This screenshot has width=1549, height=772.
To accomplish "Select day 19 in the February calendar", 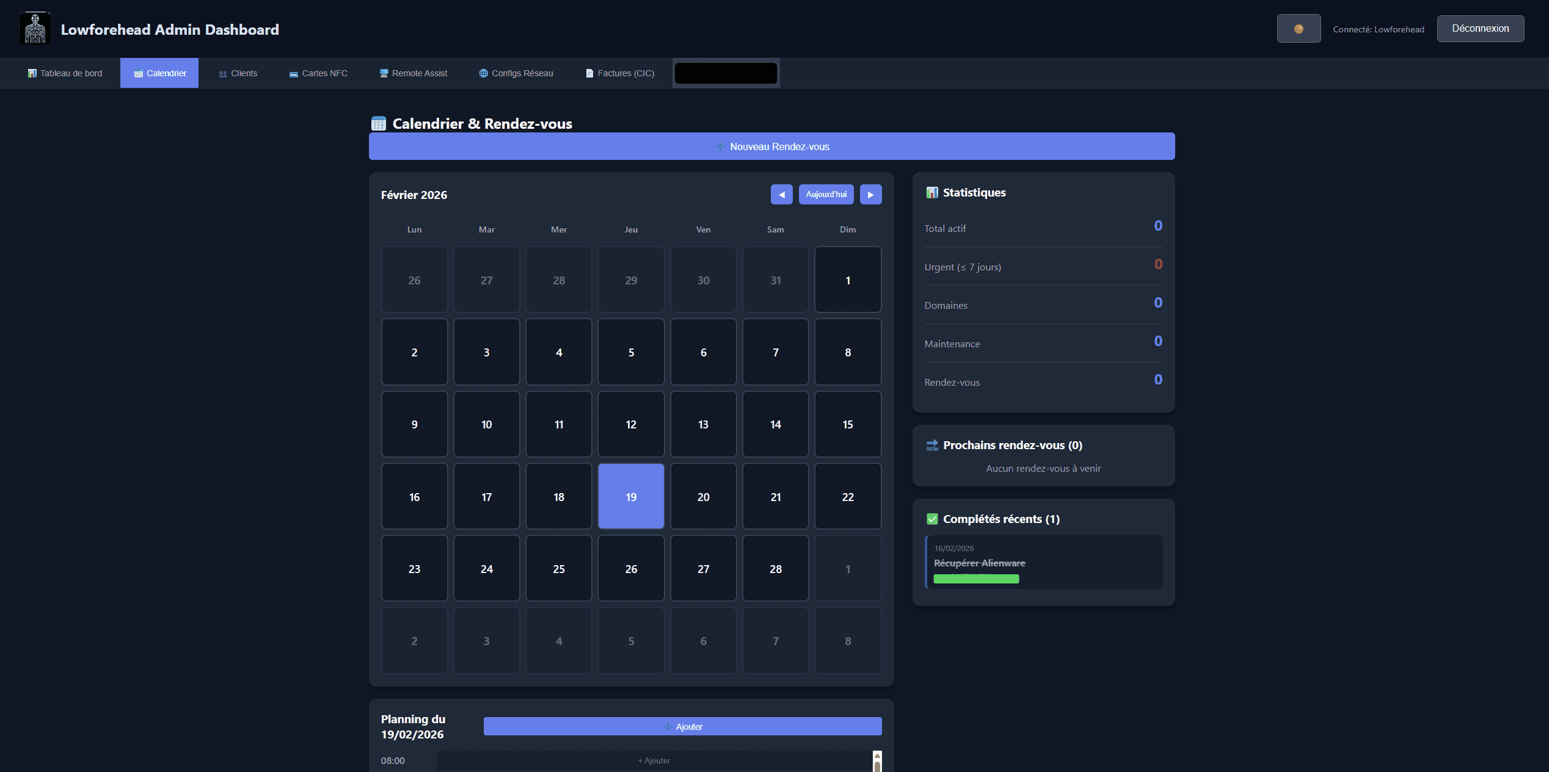I will pyautogui.click(x=630, y=496).
